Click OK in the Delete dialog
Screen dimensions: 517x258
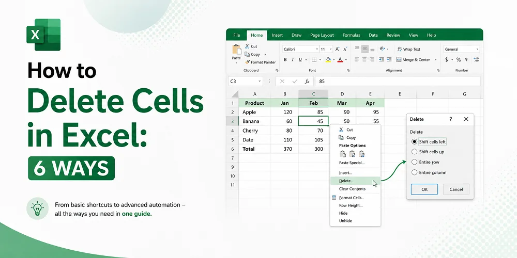[424, 189]
